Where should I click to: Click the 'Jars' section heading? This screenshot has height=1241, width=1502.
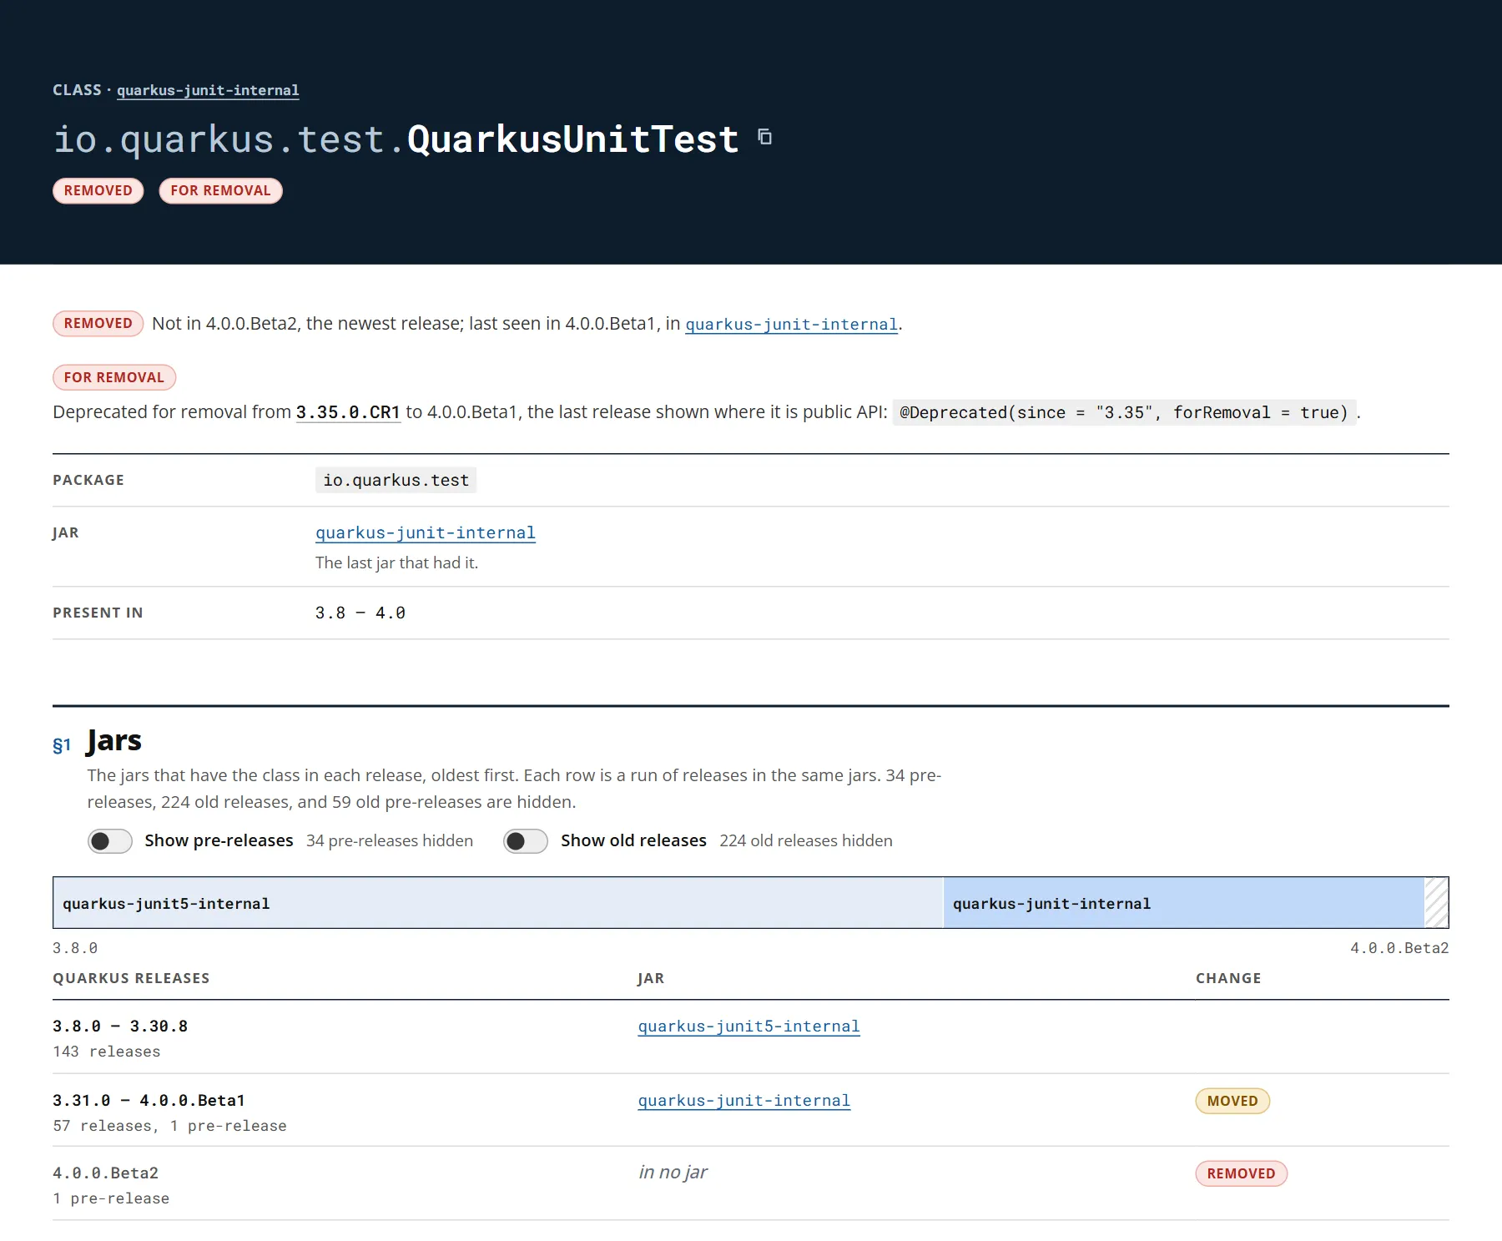[114, 740]
